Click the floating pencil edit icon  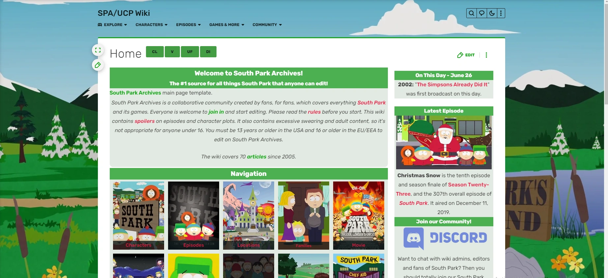coord(98,65)
